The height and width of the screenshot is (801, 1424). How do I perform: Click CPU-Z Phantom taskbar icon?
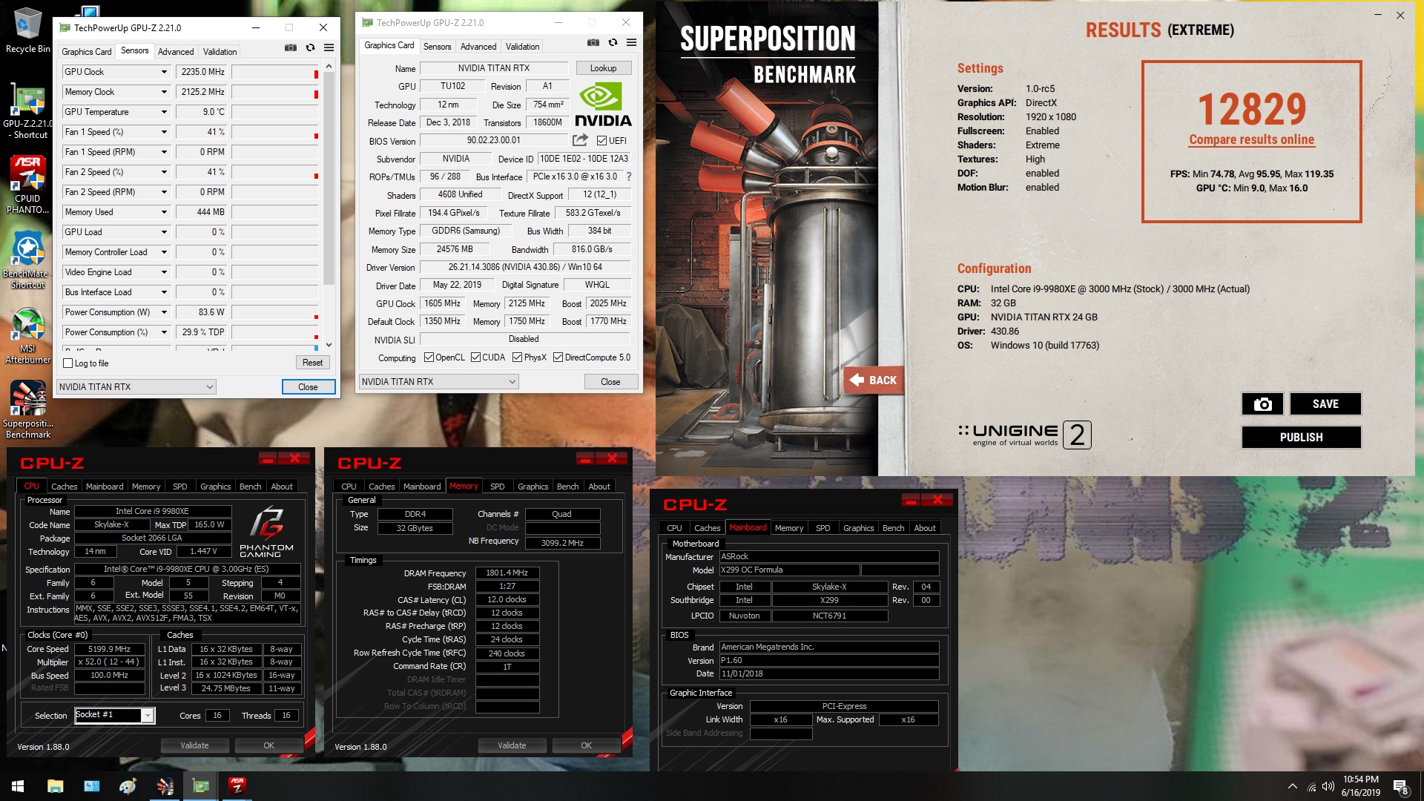click(237, 786)
